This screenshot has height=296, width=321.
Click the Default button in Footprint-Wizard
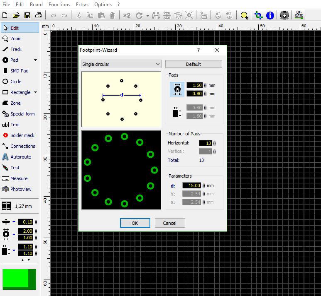click(x=194, y=64)
